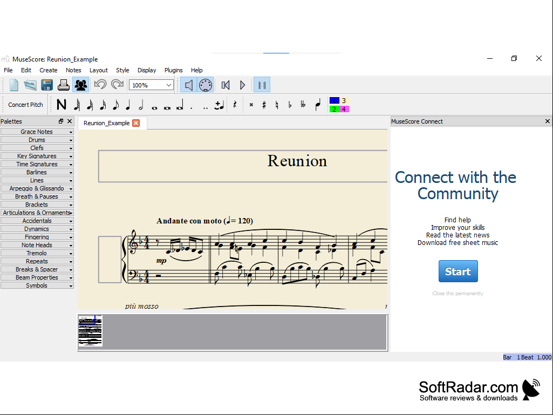Apply the double flat accidental
Screen dimensions: 553x415
303,105
